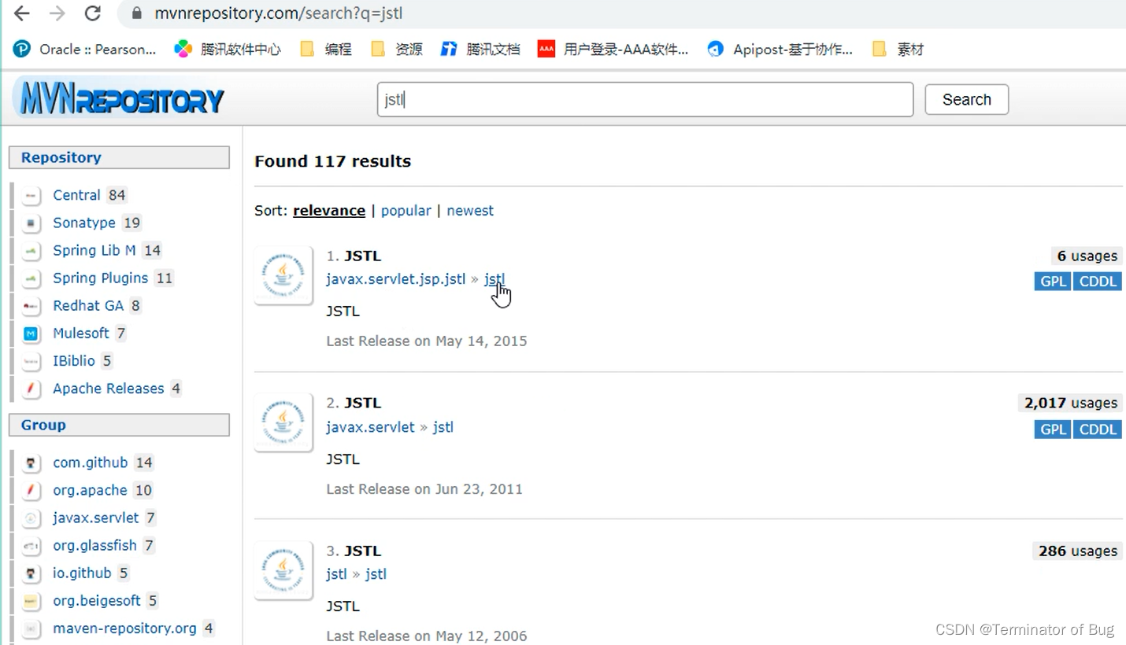Filter by Spring Plugins repository

(x=100, y=278)
